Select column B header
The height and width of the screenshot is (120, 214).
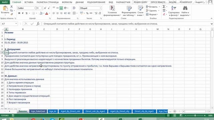point(23,29)
